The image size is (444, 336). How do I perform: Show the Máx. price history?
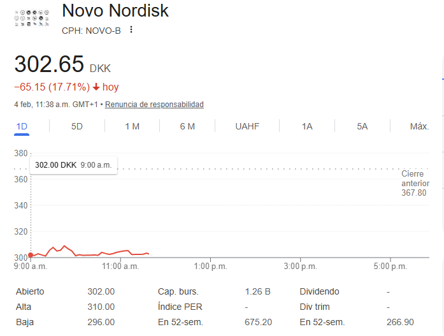[419, 126]
